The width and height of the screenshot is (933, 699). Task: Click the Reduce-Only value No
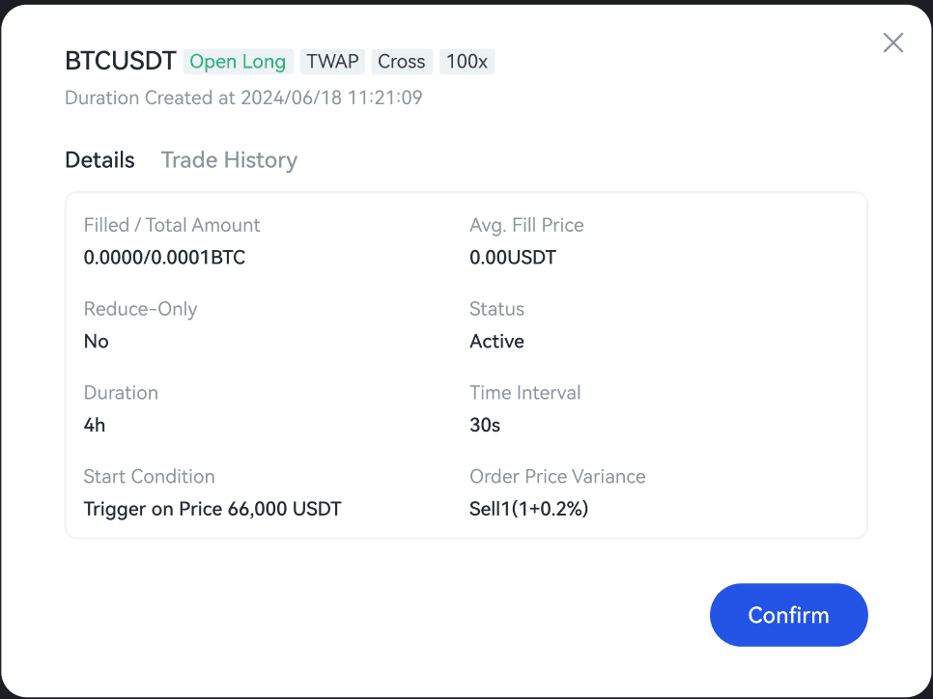(97, 342)
